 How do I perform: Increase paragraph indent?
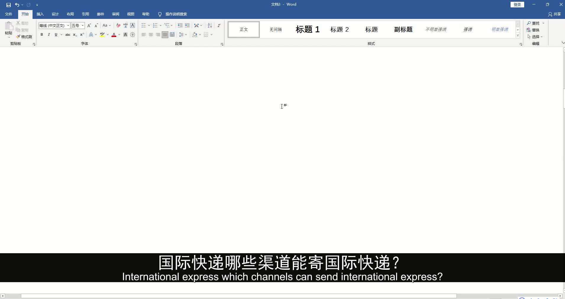click(187, 25)
